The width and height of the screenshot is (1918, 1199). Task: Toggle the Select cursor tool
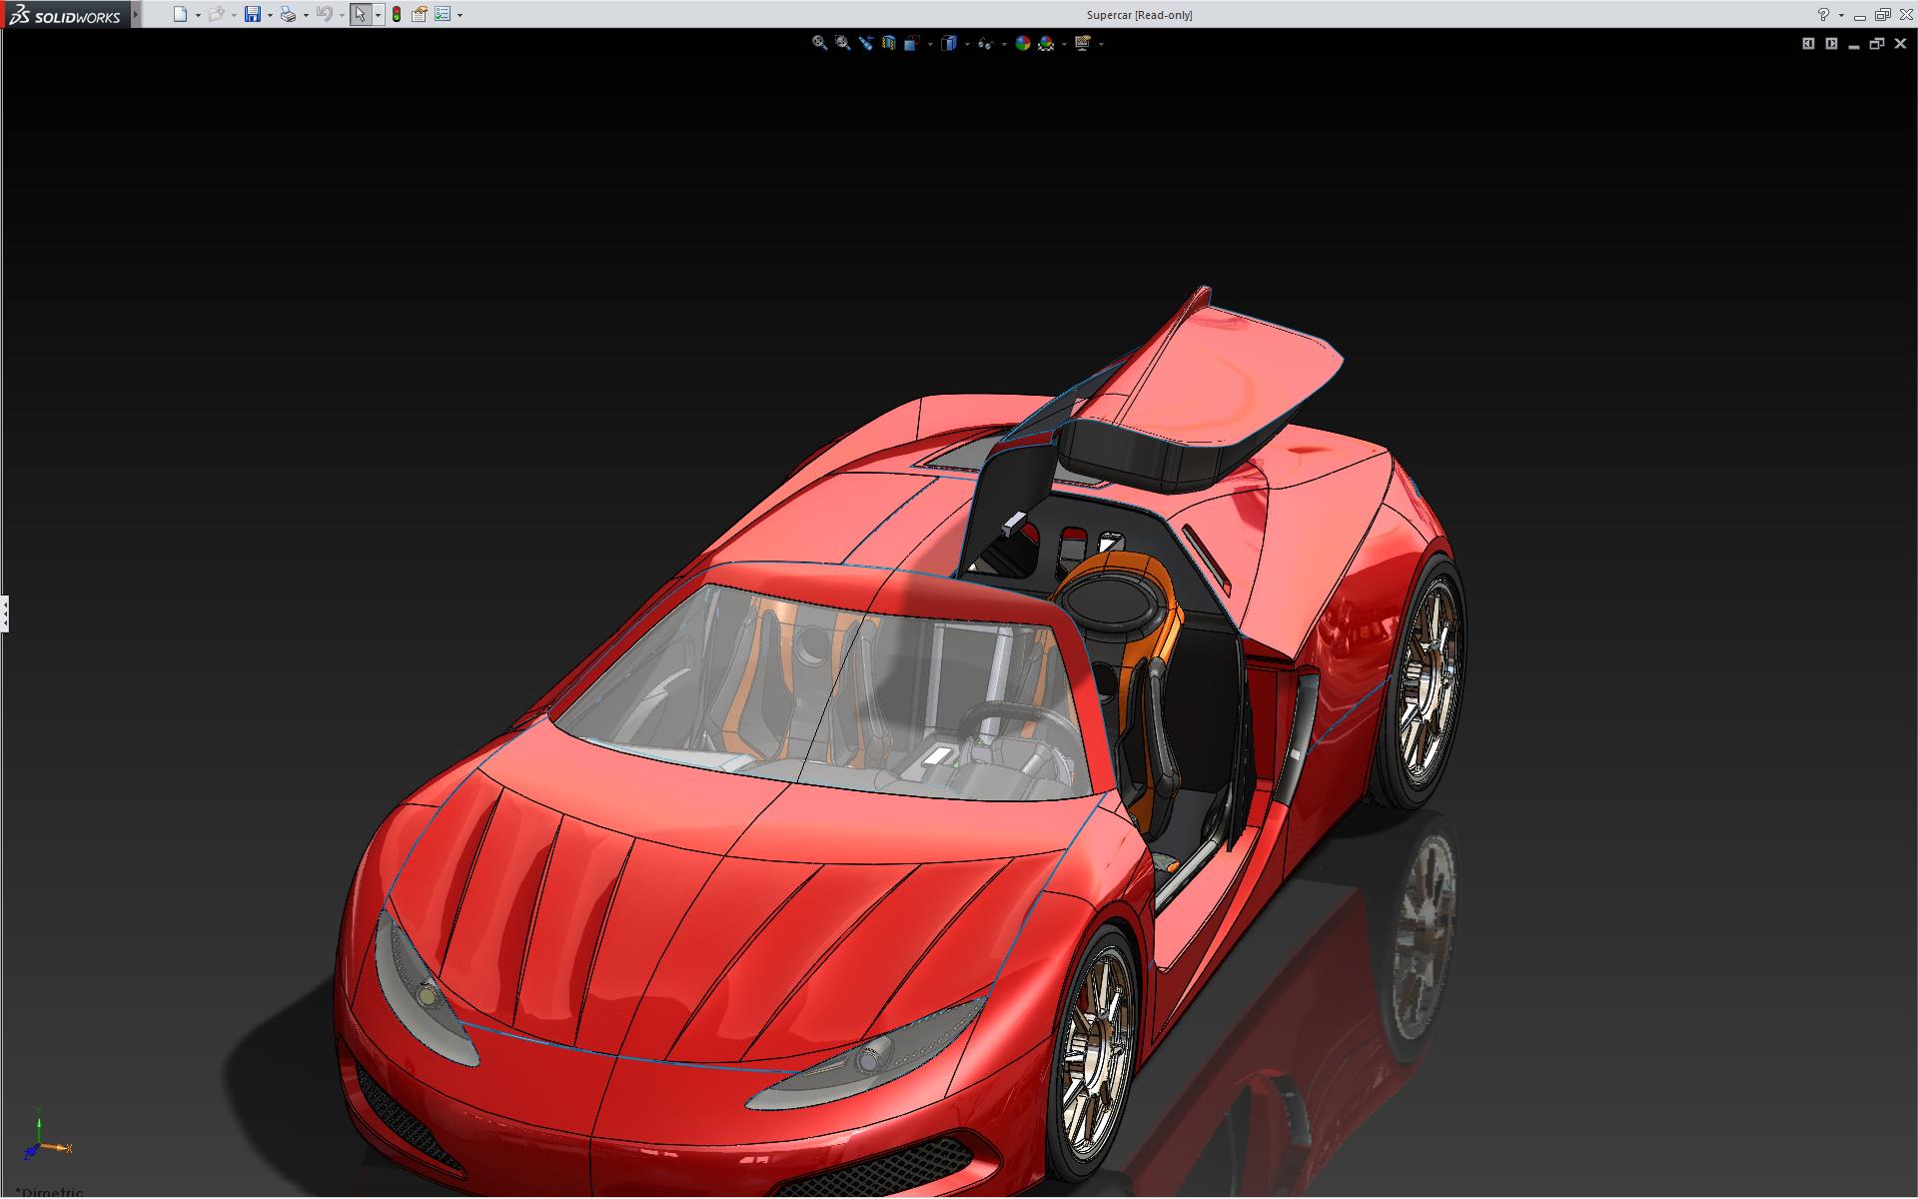click(x=360, y=14)
